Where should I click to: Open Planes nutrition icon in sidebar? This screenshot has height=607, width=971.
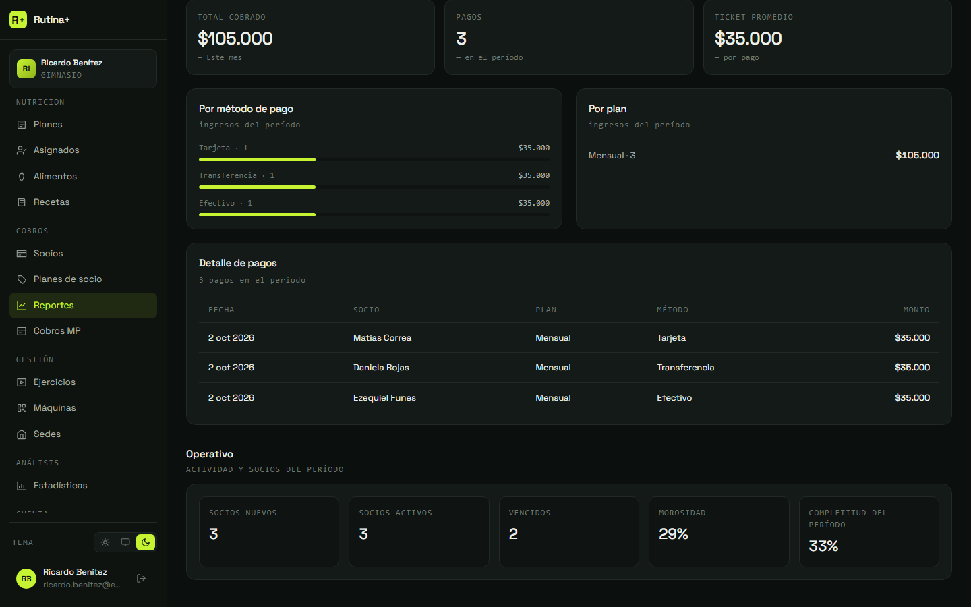pos(22,125)
